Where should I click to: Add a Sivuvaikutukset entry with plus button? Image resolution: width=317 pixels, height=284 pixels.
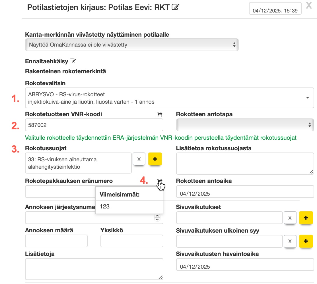306,218
